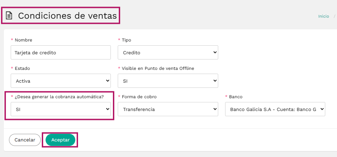Open the Tipo dropdown showing Credito
The image size is (337, 157).
pyautogui.click(x=168, y=52)
